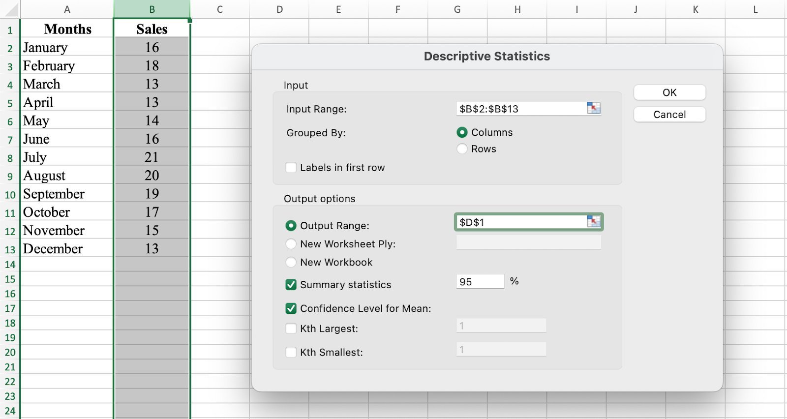The height and width of the screenshot is (419, 787).
Task: Select the Columns radio button
Action: [x=462, y=132]
